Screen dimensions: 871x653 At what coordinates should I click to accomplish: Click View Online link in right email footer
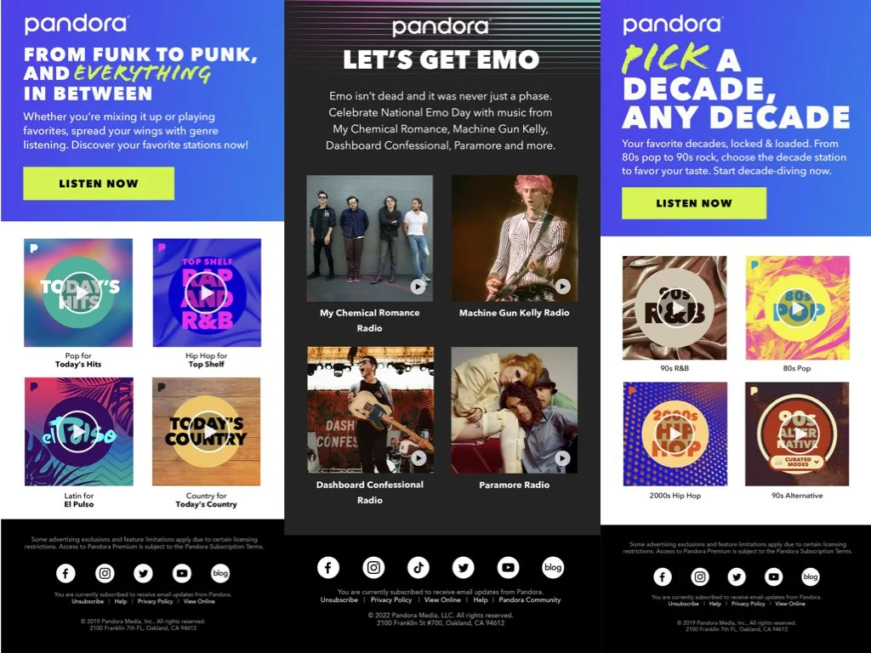[790, 604]
